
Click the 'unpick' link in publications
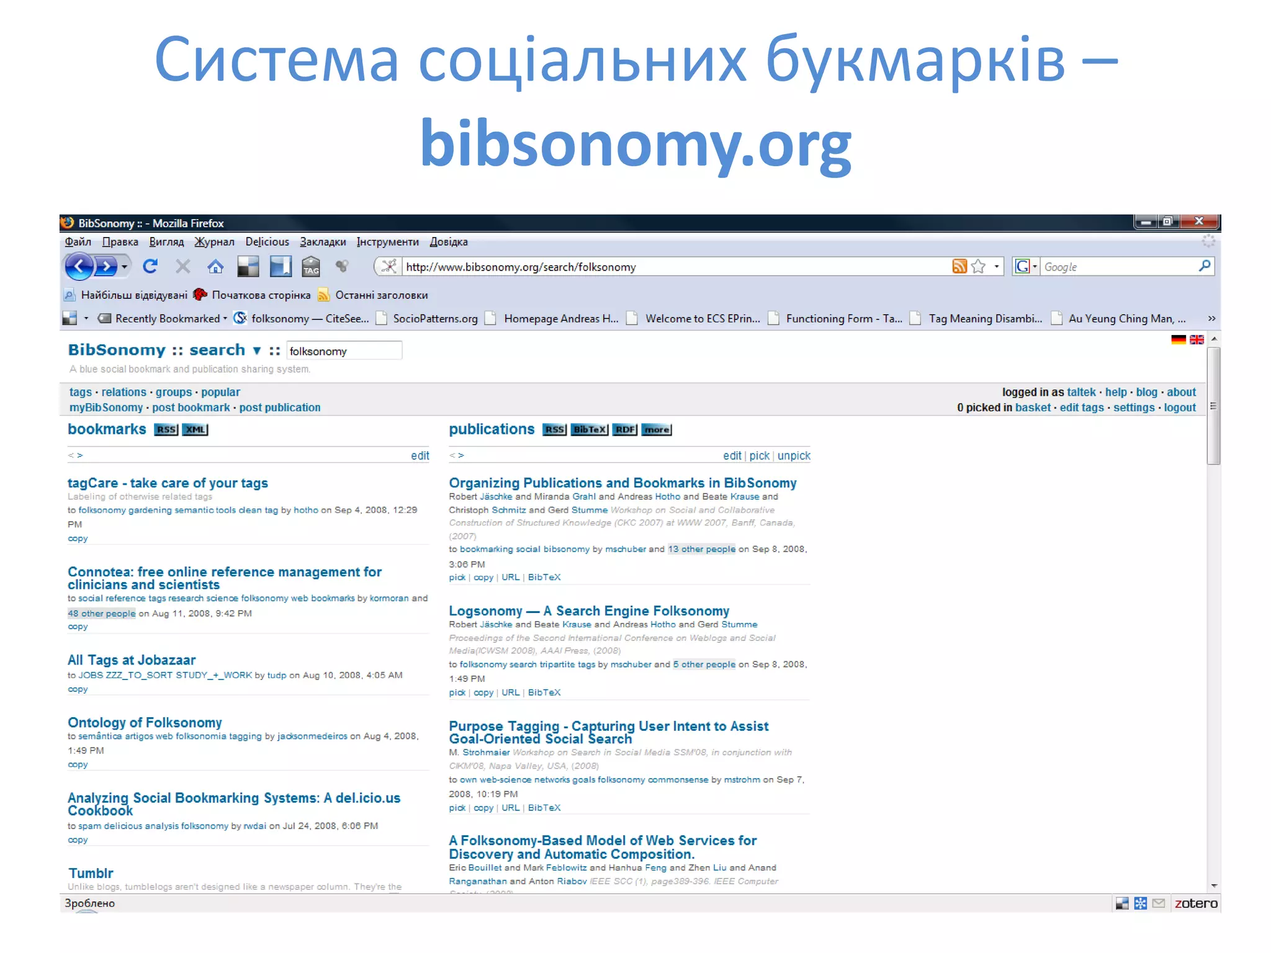(x=794, y=456)
